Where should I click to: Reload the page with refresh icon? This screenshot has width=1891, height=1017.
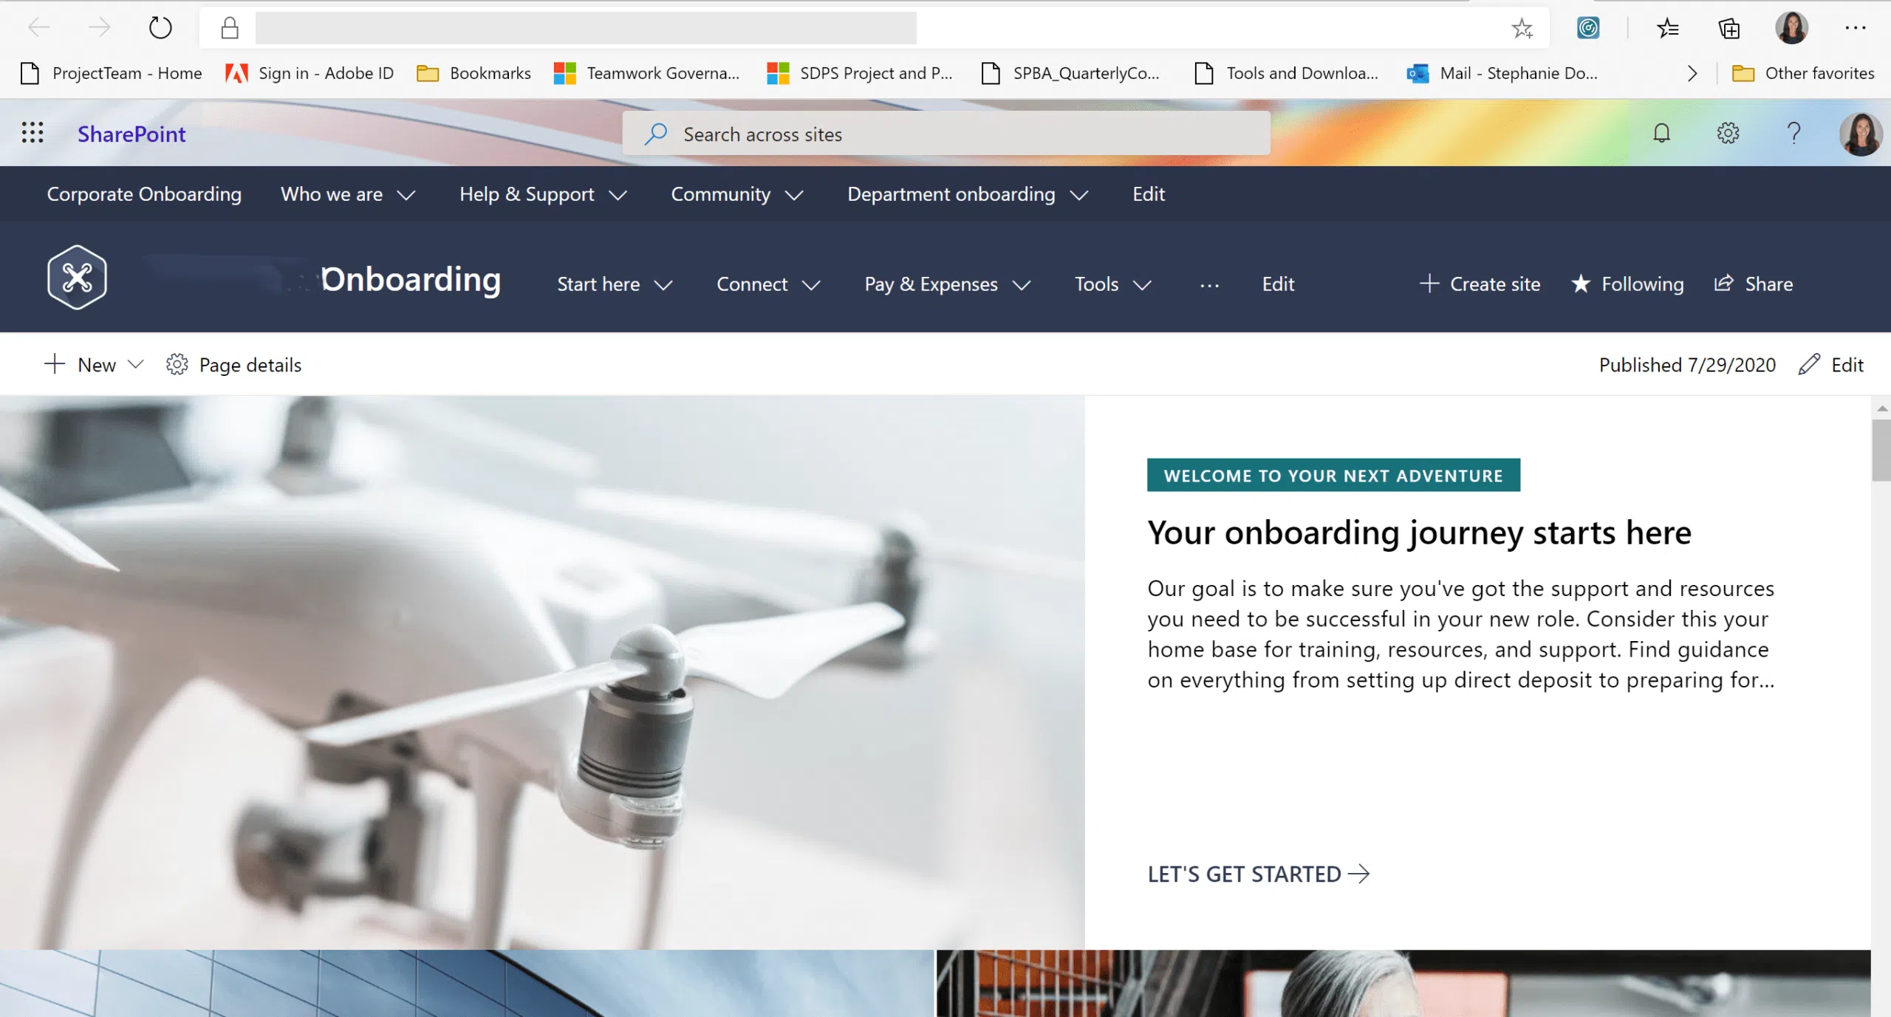click(x=160, y=28)
